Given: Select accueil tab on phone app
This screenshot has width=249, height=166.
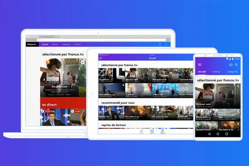Looking at the screenshot, I should click(202, 72).
